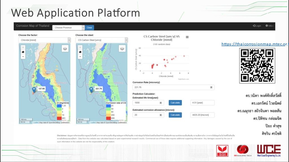The width and height of the screenshot is (289, 162).
Task: Open the Info menu in navbar
Action: pos(270,26)
